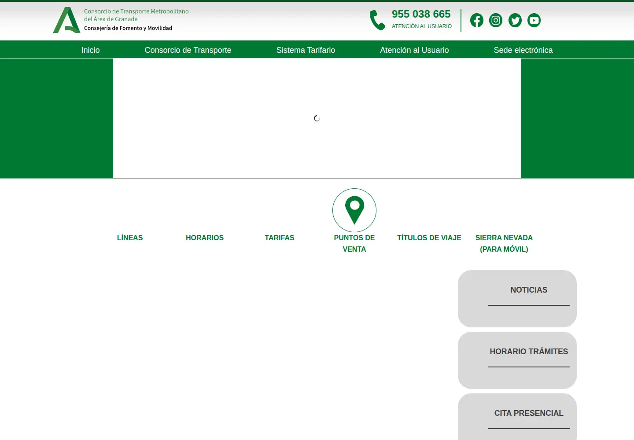634x440 pixels.
Task: Open the Instagram social icon
Action: pyautogui.click(x=496, y=20)
